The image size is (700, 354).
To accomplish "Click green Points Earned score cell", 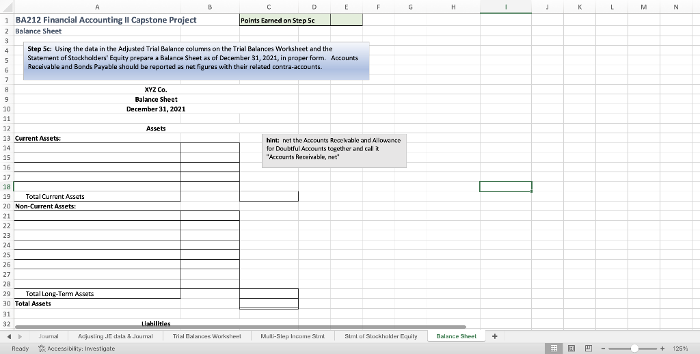I will 347,20.
